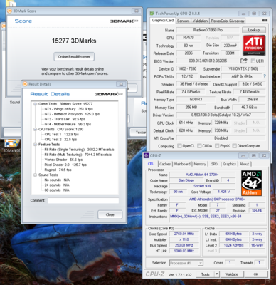
Task: Close the Result Details dialog with Close button
Action: click(x=110, y=214)
